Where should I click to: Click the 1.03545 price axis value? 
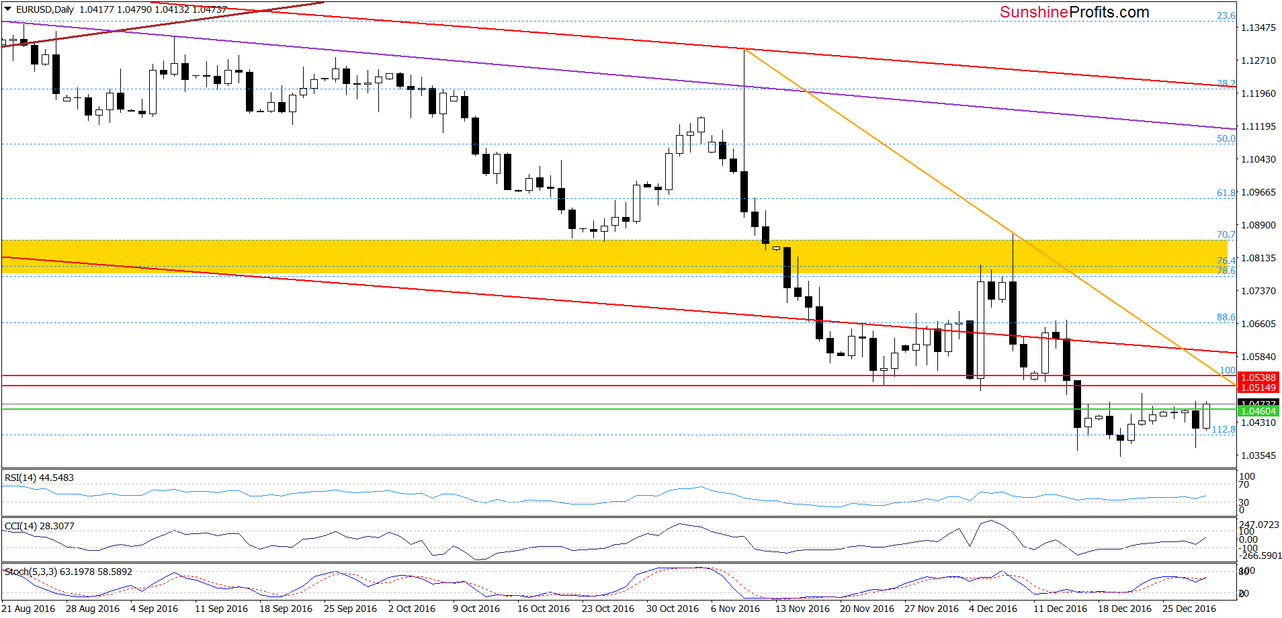point(1258,455)
